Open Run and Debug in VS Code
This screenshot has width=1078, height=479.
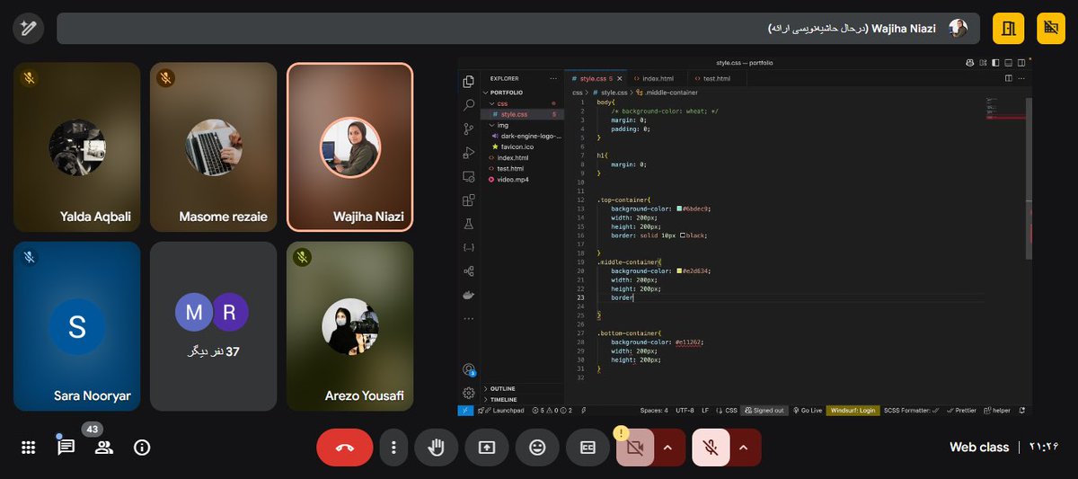[x=468, y=153]
